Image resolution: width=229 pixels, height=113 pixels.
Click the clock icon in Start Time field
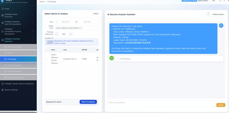click(x=57, y=22)
